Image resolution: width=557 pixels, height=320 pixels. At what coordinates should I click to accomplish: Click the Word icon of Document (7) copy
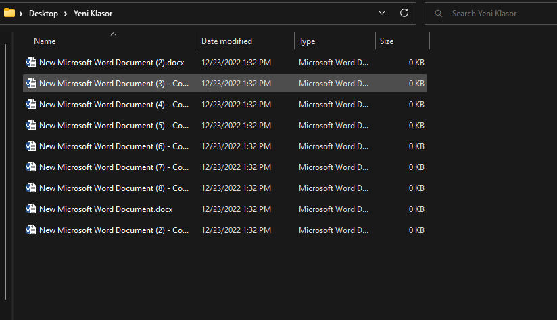[31, 167]
